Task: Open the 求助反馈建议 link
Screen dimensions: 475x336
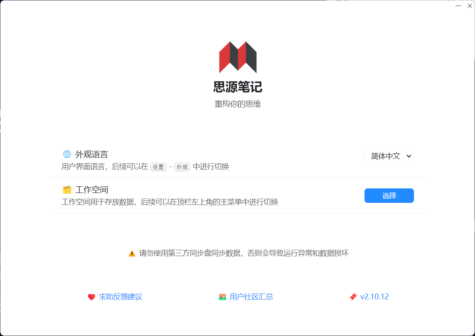Action: [120, 297]
